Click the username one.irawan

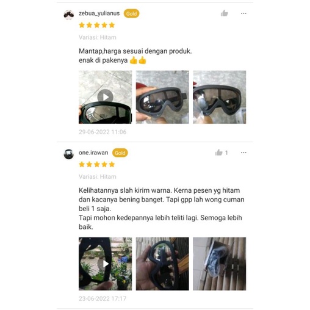pyautogui.click(x=93, y=153)
